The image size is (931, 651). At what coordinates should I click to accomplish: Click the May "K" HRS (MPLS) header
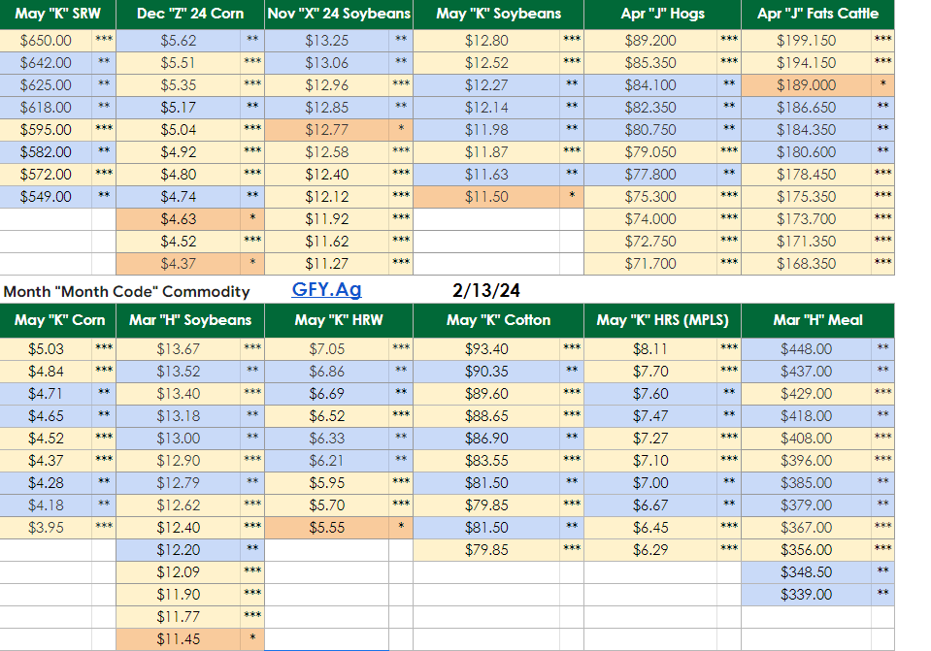click(662, 319)
